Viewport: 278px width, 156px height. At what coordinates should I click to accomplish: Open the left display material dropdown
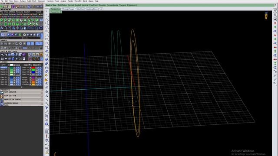click(11, 38)
